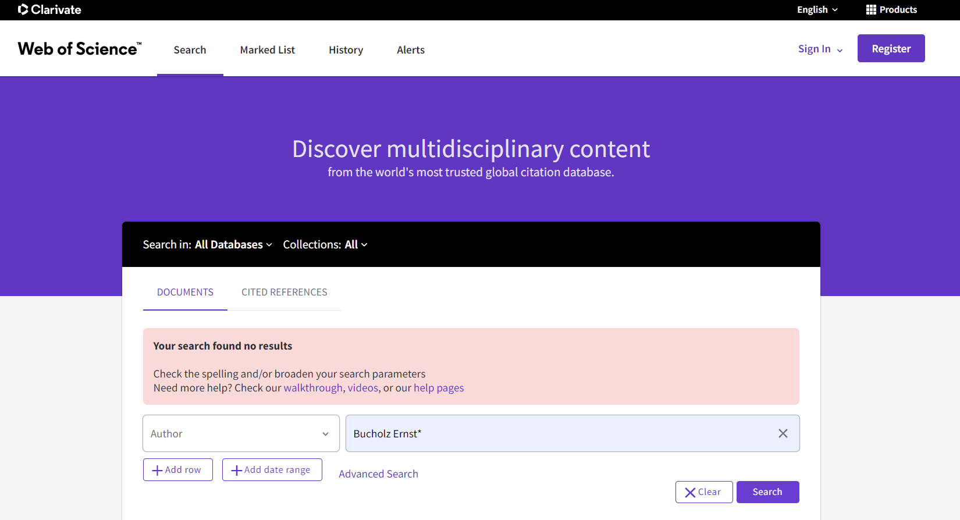The height and width of the screenshot is (520, 960).
Task: Open the Alerts page
Action: [410, 50]
